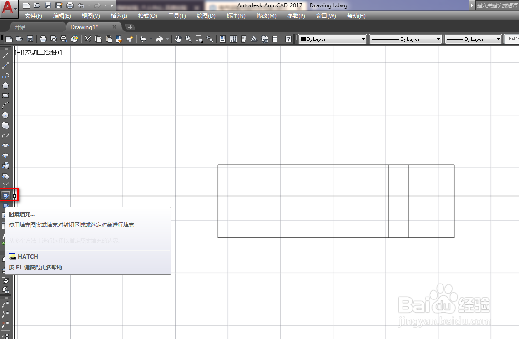The height and width of the screenshot is (339, 519).
Task: Select the Zoom Realtime tool
Action: pyautogui.click(x=189, y=39)
